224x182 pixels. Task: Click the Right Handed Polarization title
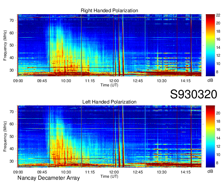click(109, 11)
